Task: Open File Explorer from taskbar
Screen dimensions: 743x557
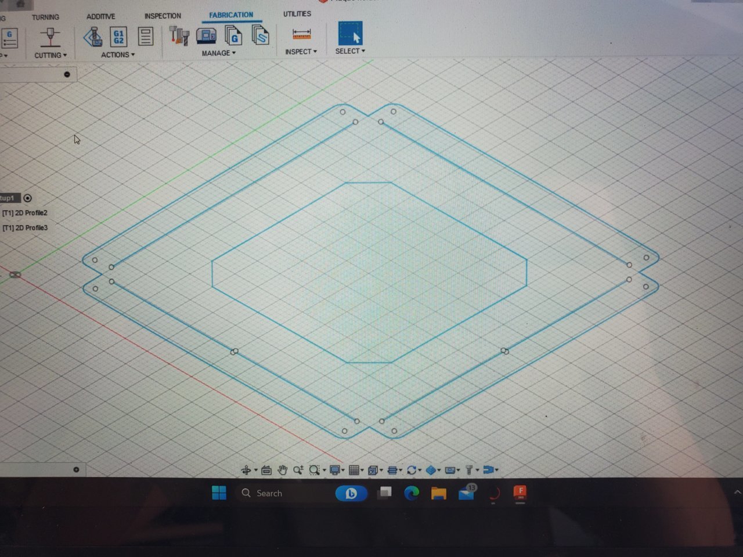Action: (x=439, y=493)
